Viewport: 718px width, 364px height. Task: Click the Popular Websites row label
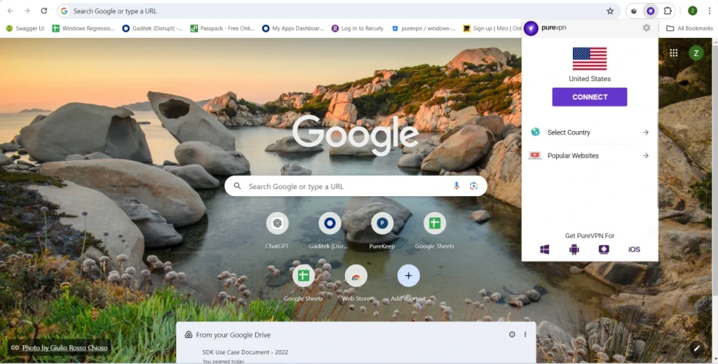(573, 155)
